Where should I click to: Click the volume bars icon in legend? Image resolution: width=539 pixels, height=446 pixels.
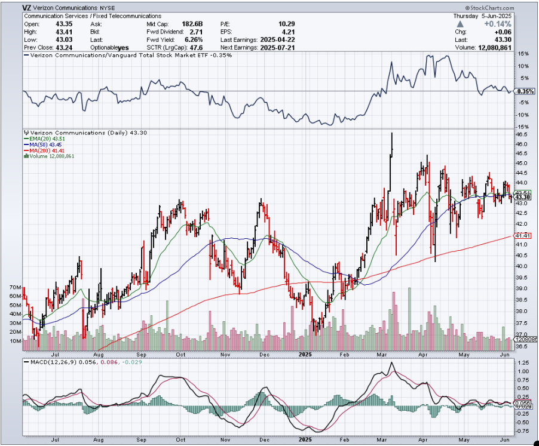pos(26,156)
